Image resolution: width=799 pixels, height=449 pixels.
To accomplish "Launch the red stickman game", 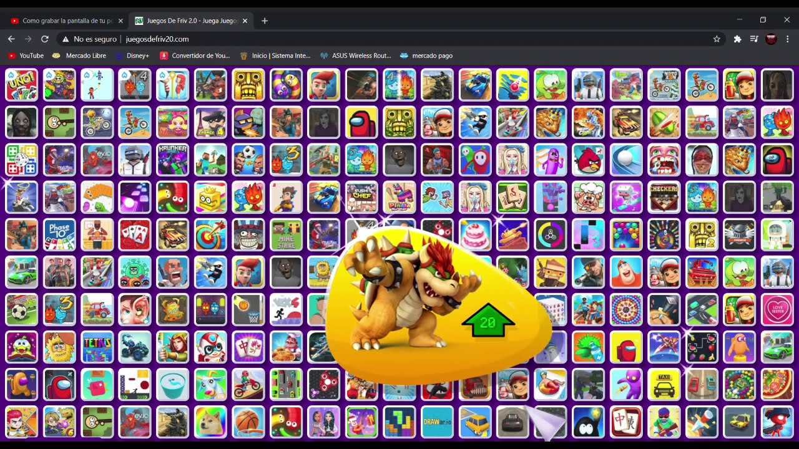I will [x=777, y=422].
